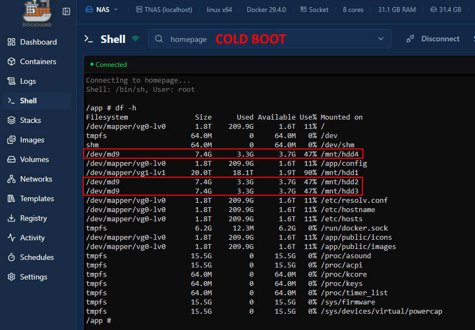Disconnect the shell session
This screenshot has width=475, height=330.
(x=433, y=39)
